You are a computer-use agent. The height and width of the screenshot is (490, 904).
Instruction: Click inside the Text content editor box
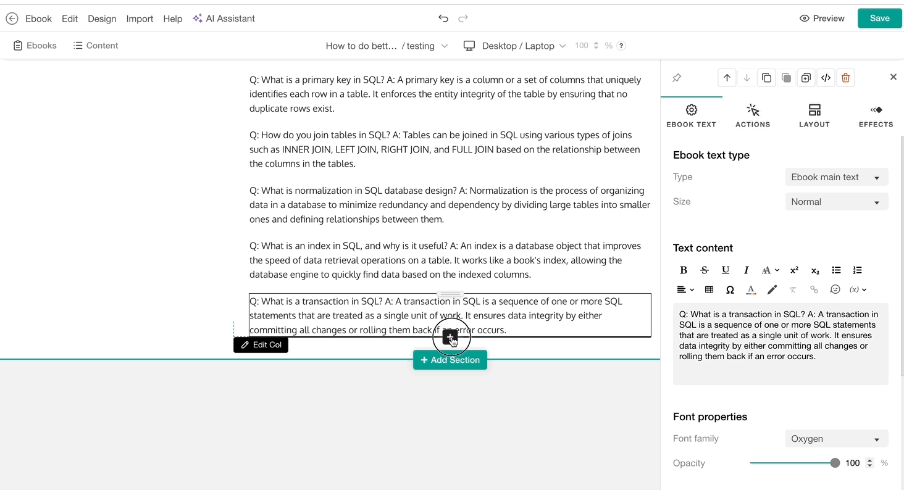pos(781,344)
